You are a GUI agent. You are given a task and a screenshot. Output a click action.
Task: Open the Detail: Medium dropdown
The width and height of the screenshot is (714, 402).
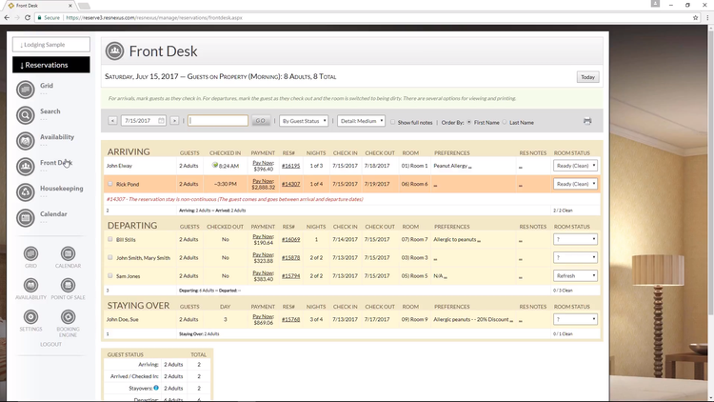point(362,121)
